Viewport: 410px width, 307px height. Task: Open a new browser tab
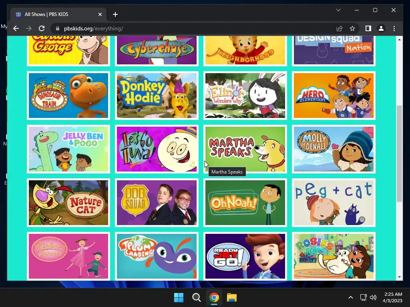click(x=115, y=14)
